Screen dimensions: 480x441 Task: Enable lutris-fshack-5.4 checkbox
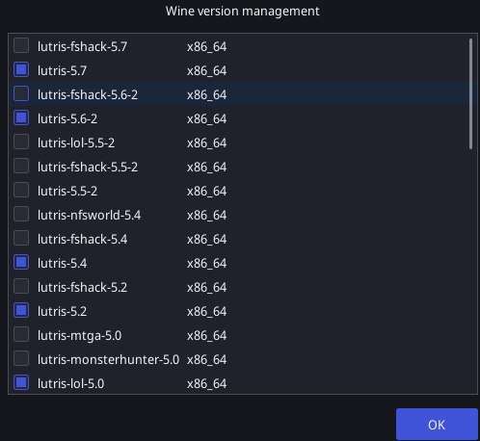tap(21, 238)
